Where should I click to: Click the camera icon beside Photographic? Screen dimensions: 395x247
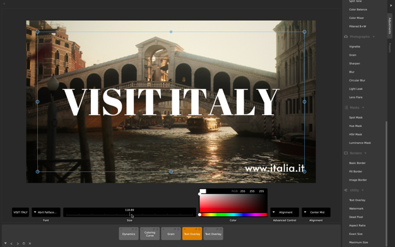[x=346, y=37]
